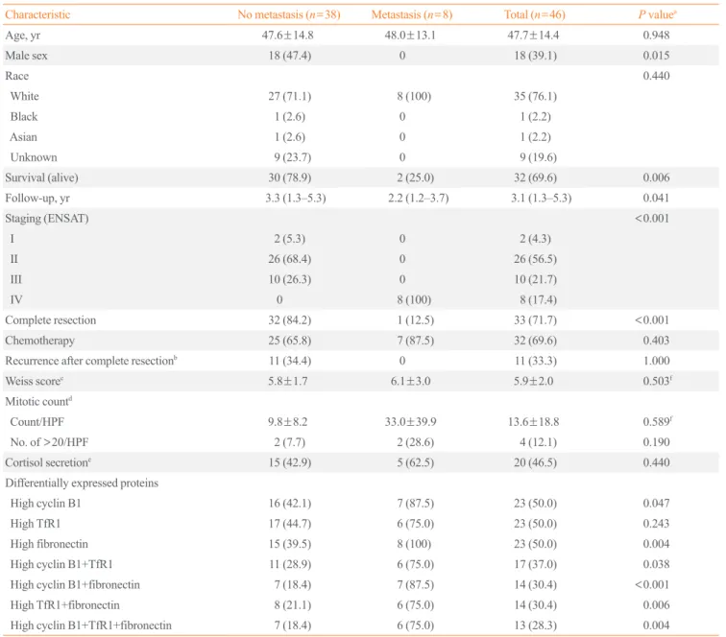Click the 'High TfR1+fibronectin' row label
726x637 pixels.
[x=65, y=605]
